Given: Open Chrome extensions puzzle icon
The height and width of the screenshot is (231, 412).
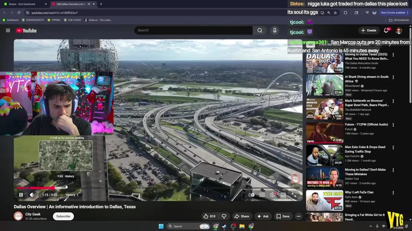Looking at the screenshot, I should (345, 13).
